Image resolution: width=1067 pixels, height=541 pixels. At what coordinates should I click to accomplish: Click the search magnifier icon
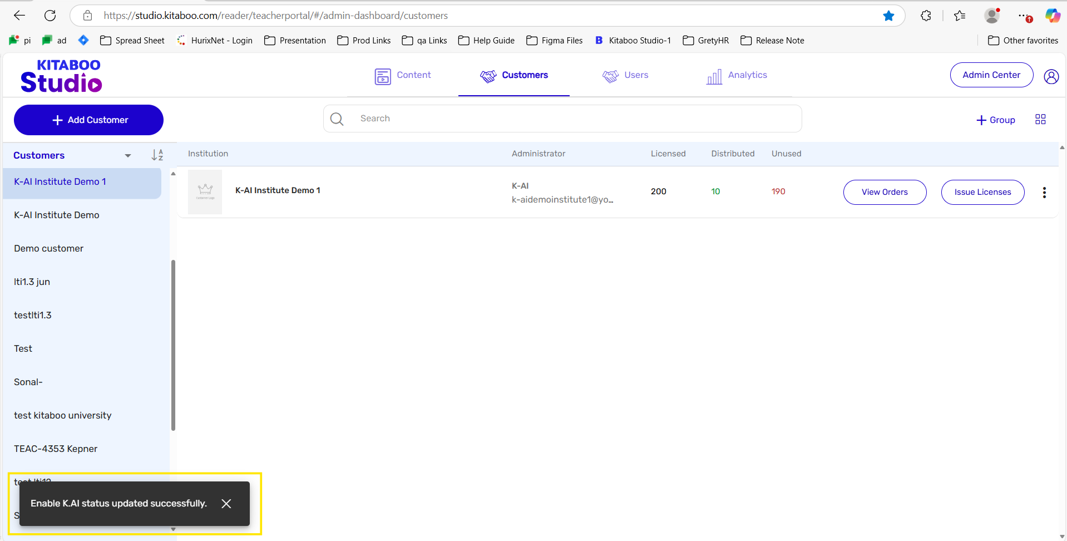(x=337, y=119)
